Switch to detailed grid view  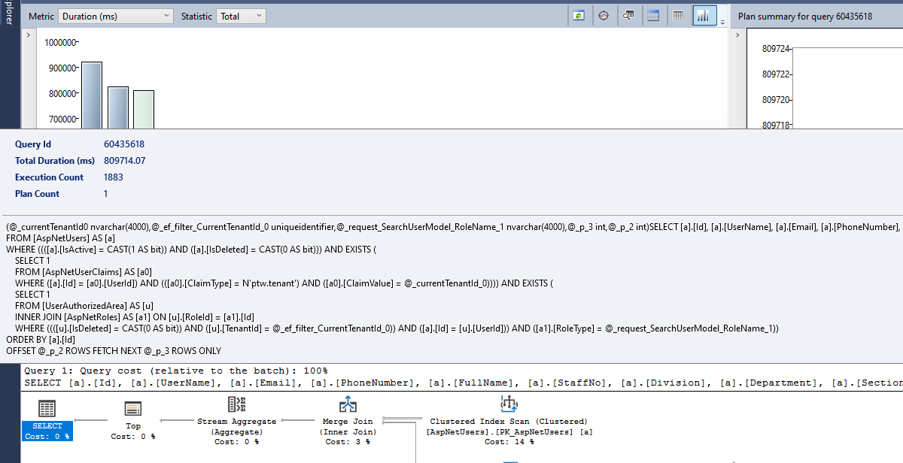click(x=653, y=16)
